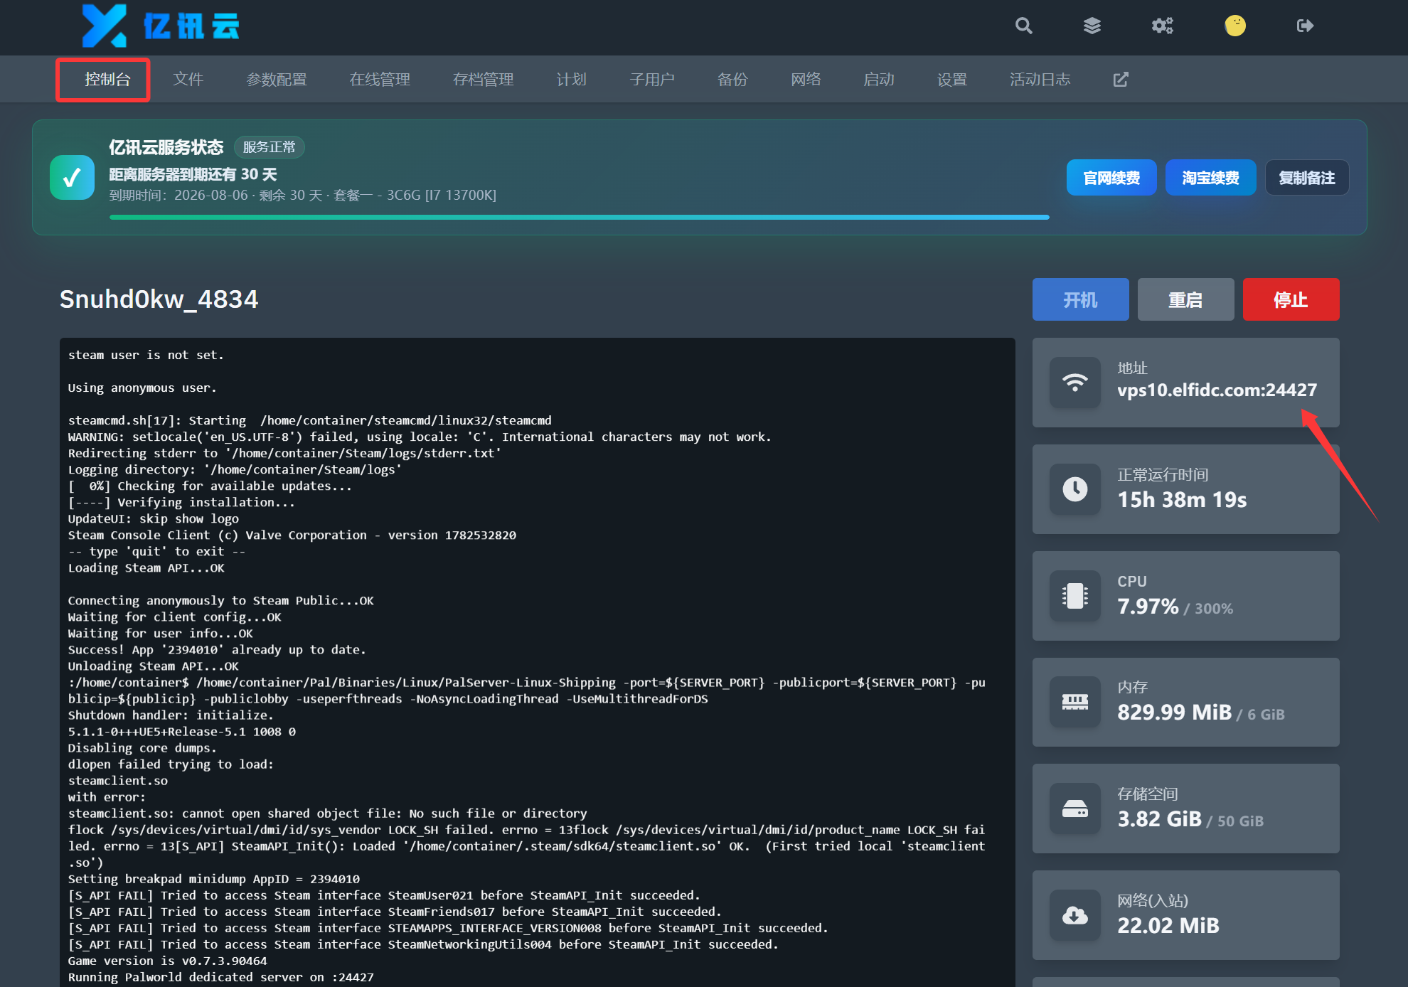Screen dimensions: 1408x987
Task: Click the 官网续费 button
Action: pos(1111,178)
